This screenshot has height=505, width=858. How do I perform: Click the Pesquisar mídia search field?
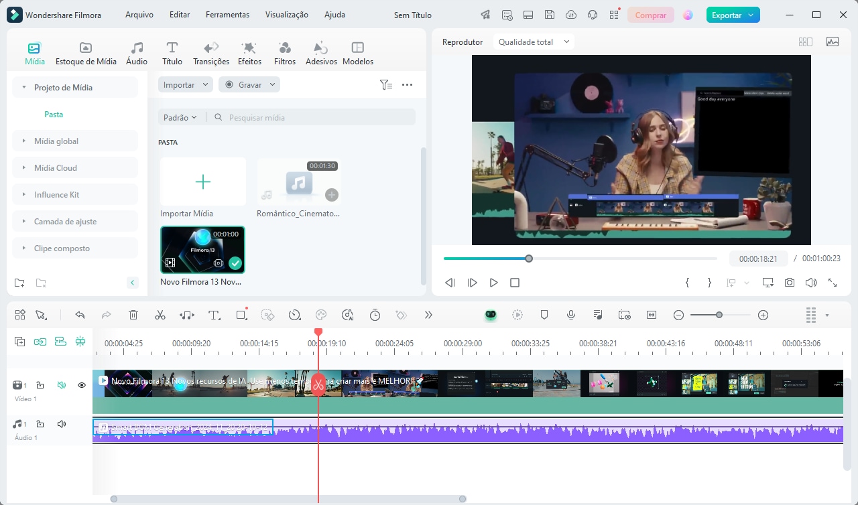click(310, 117)
